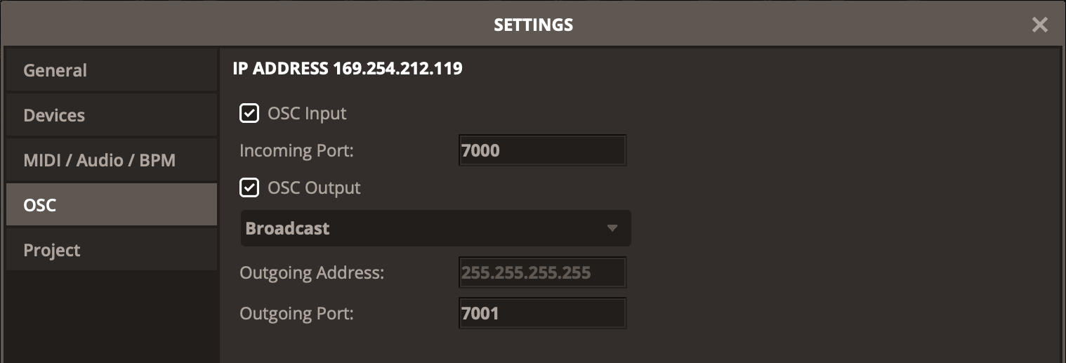Image resolution: width=1066 pixels, height=363 pixels.
Task: Click the Outgoing Address label
Action: point(312,273)
